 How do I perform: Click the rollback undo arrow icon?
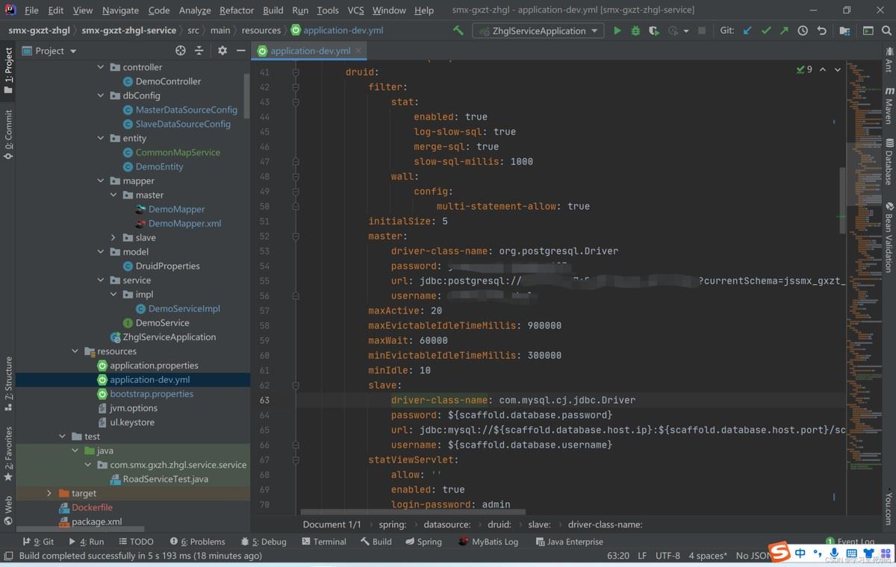(822, 31)
